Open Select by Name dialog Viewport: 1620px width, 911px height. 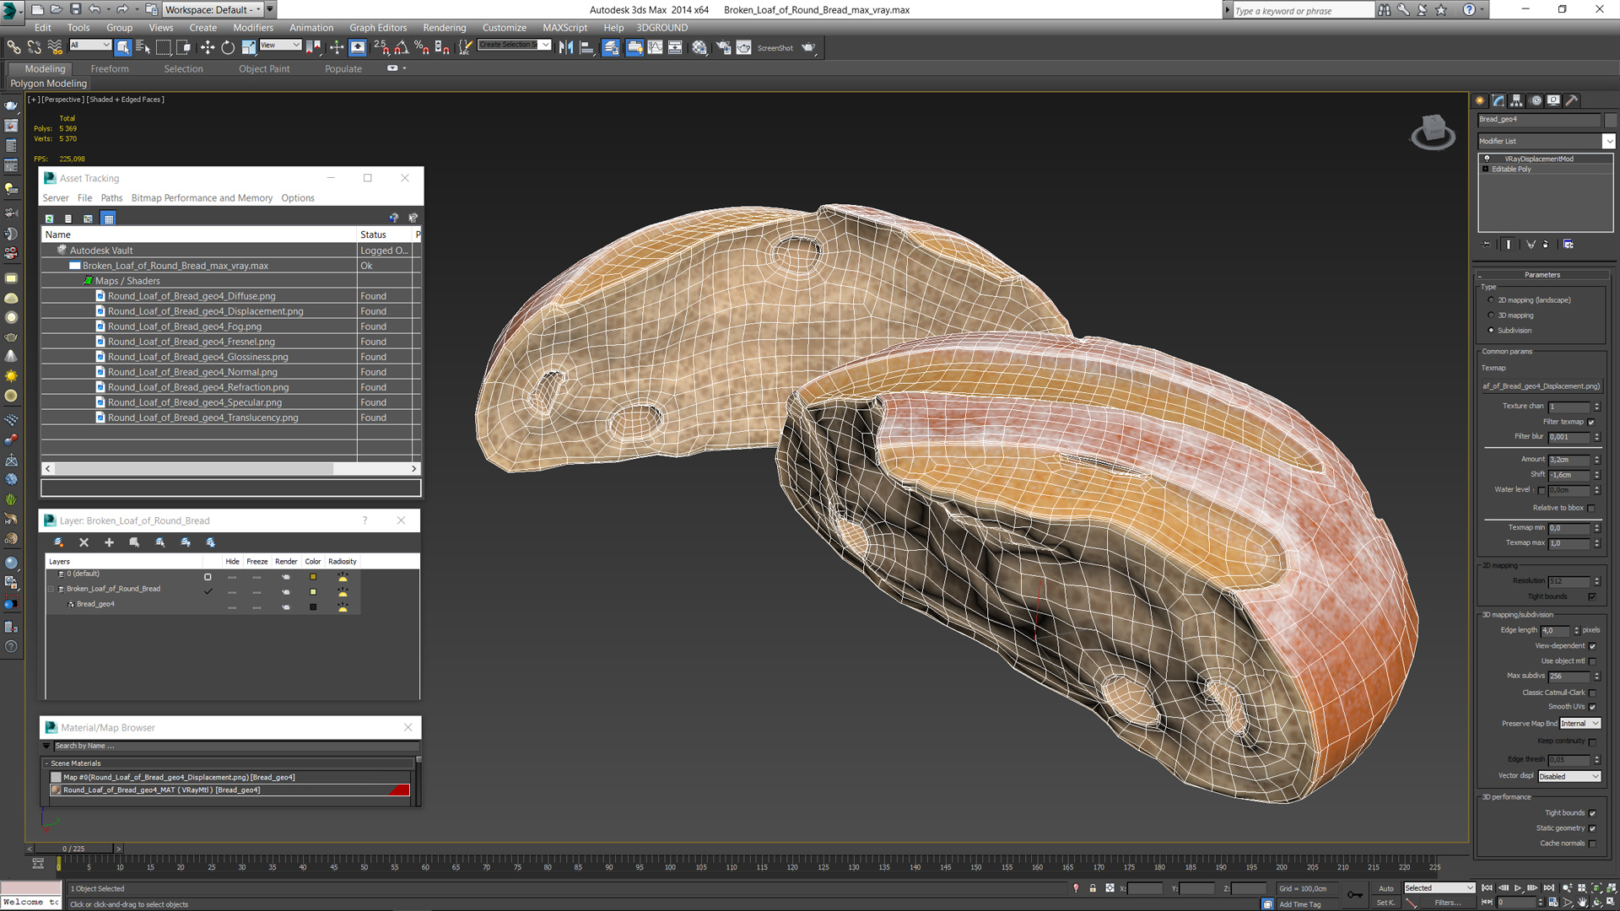143,47
